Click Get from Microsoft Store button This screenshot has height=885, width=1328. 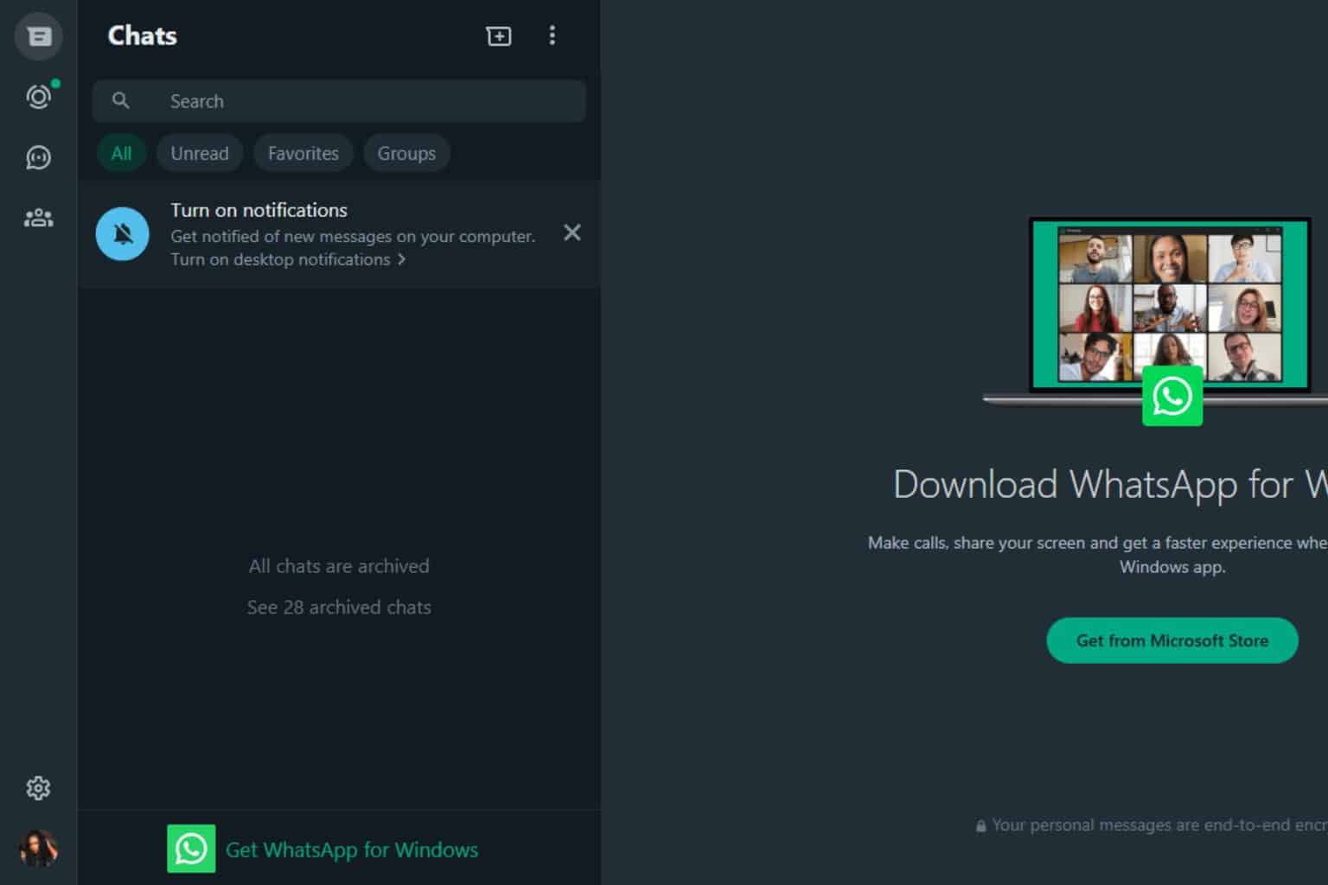[x=1172, y=640]
